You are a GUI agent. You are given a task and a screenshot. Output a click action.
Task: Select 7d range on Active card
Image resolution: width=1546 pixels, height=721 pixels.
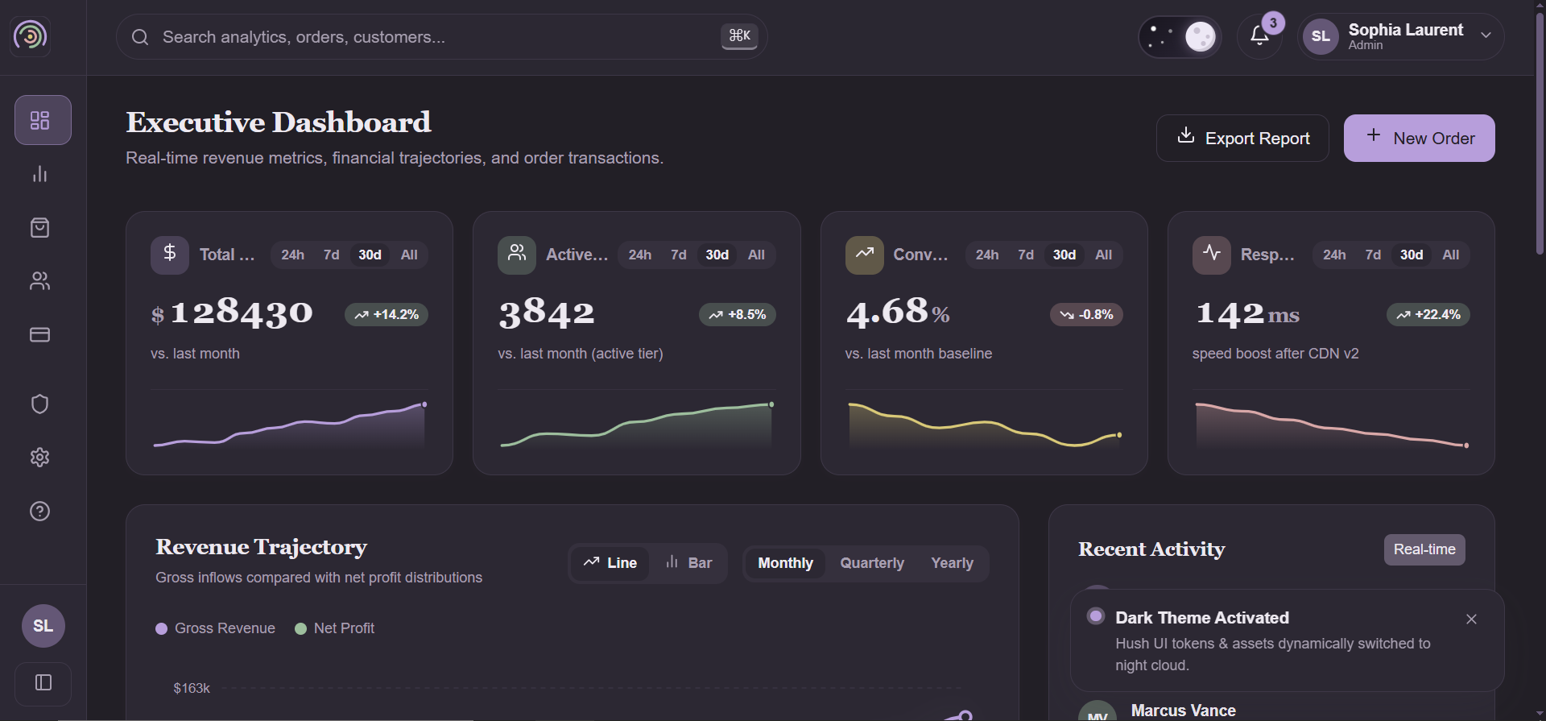pos(679,255)
